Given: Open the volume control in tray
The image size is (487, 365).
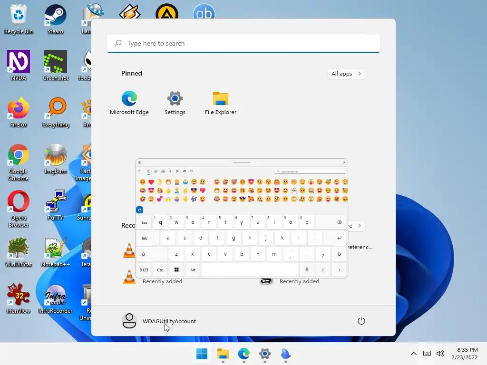Looking at the screenshot, I should (440, 354).
